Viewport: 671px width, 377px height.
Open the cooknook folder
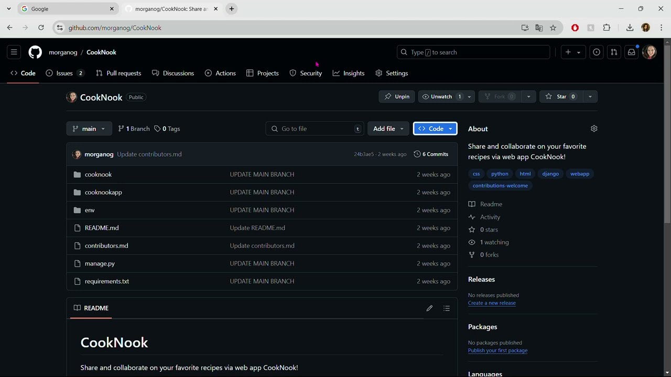pos(98,174)
